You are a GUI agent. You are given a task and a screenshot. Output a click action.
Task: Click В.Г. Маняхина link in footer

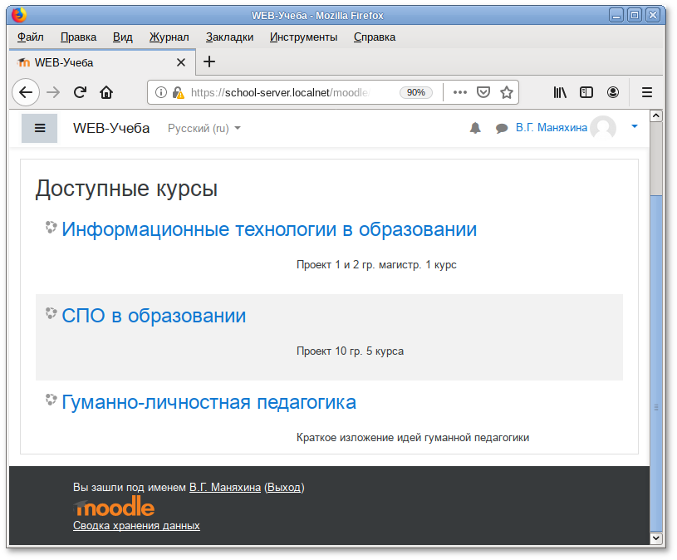click(x=225, y=488)
